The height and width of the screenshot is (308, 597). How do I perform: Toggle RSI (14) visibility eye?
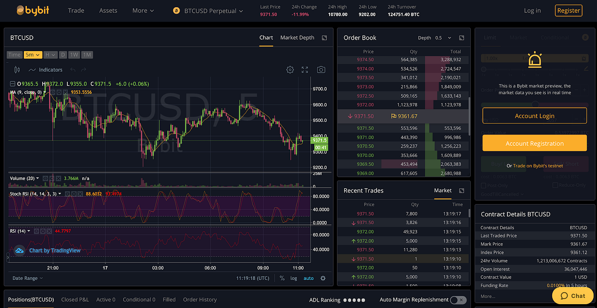coord(36,231)
